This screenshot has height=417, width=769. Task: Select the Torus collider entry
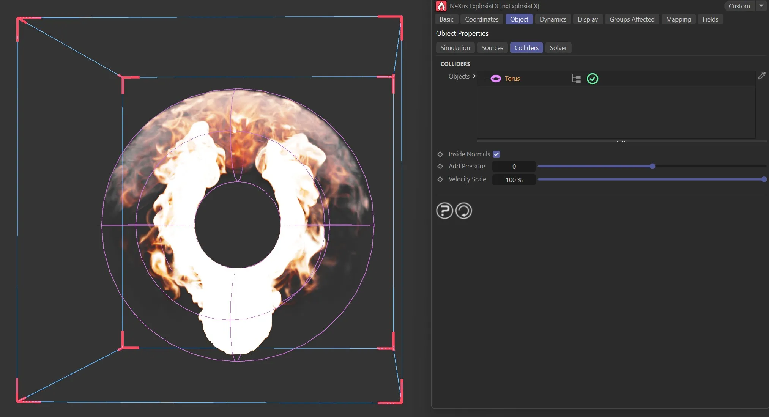click(x=512, y=79)
